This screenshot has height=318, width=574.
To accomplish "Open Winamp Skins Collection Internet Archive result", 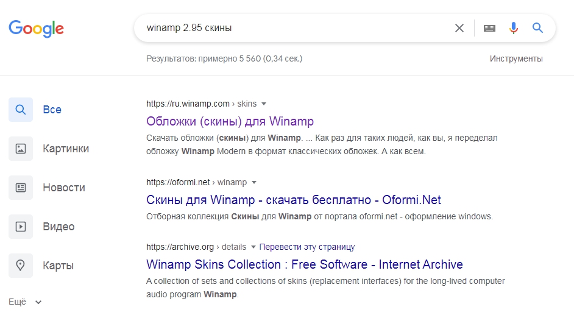I will click(x=305, y=264).
